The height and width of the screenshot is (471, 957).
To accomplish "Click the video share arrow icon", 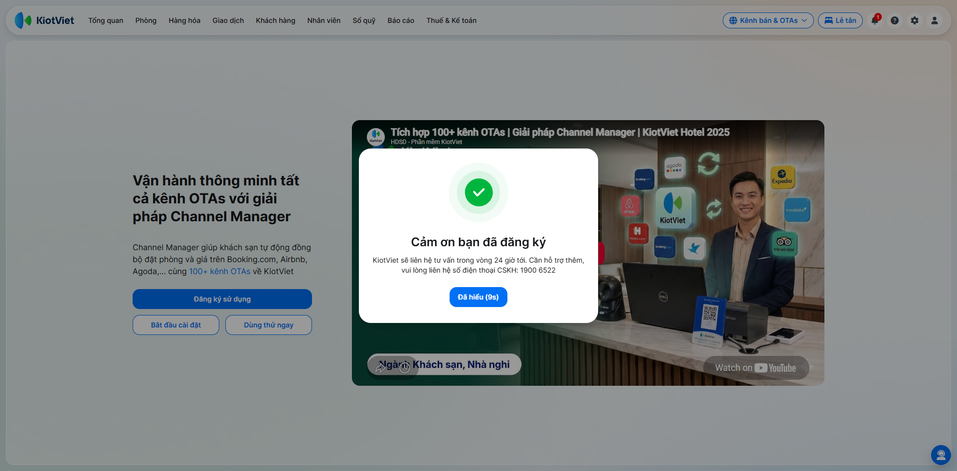I will coord(380,368).
